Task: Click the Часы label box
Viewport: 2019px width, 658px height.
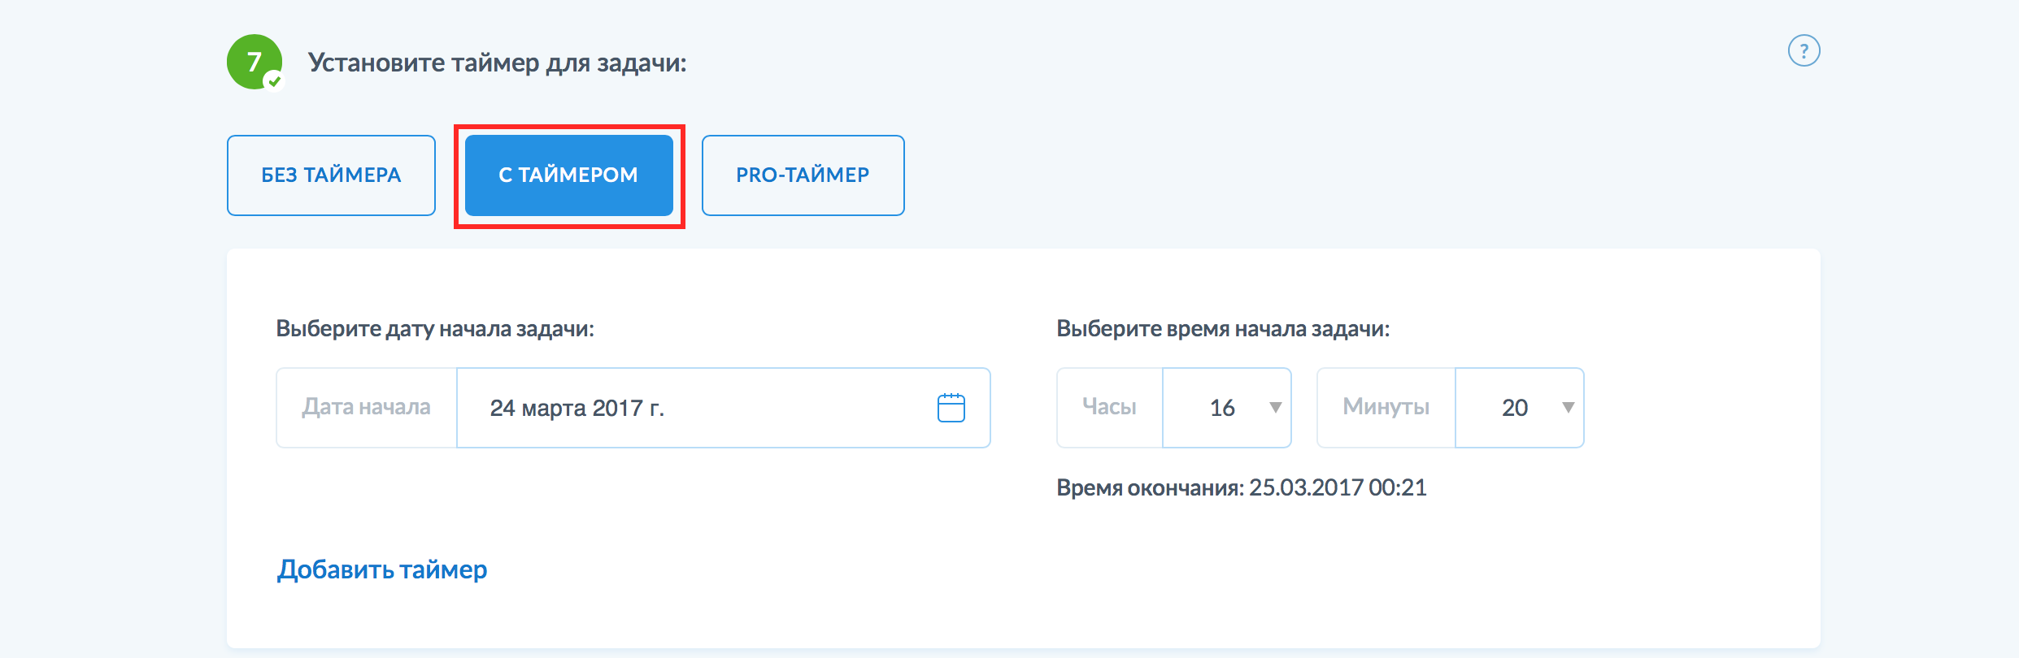Action: [1110, 408]
